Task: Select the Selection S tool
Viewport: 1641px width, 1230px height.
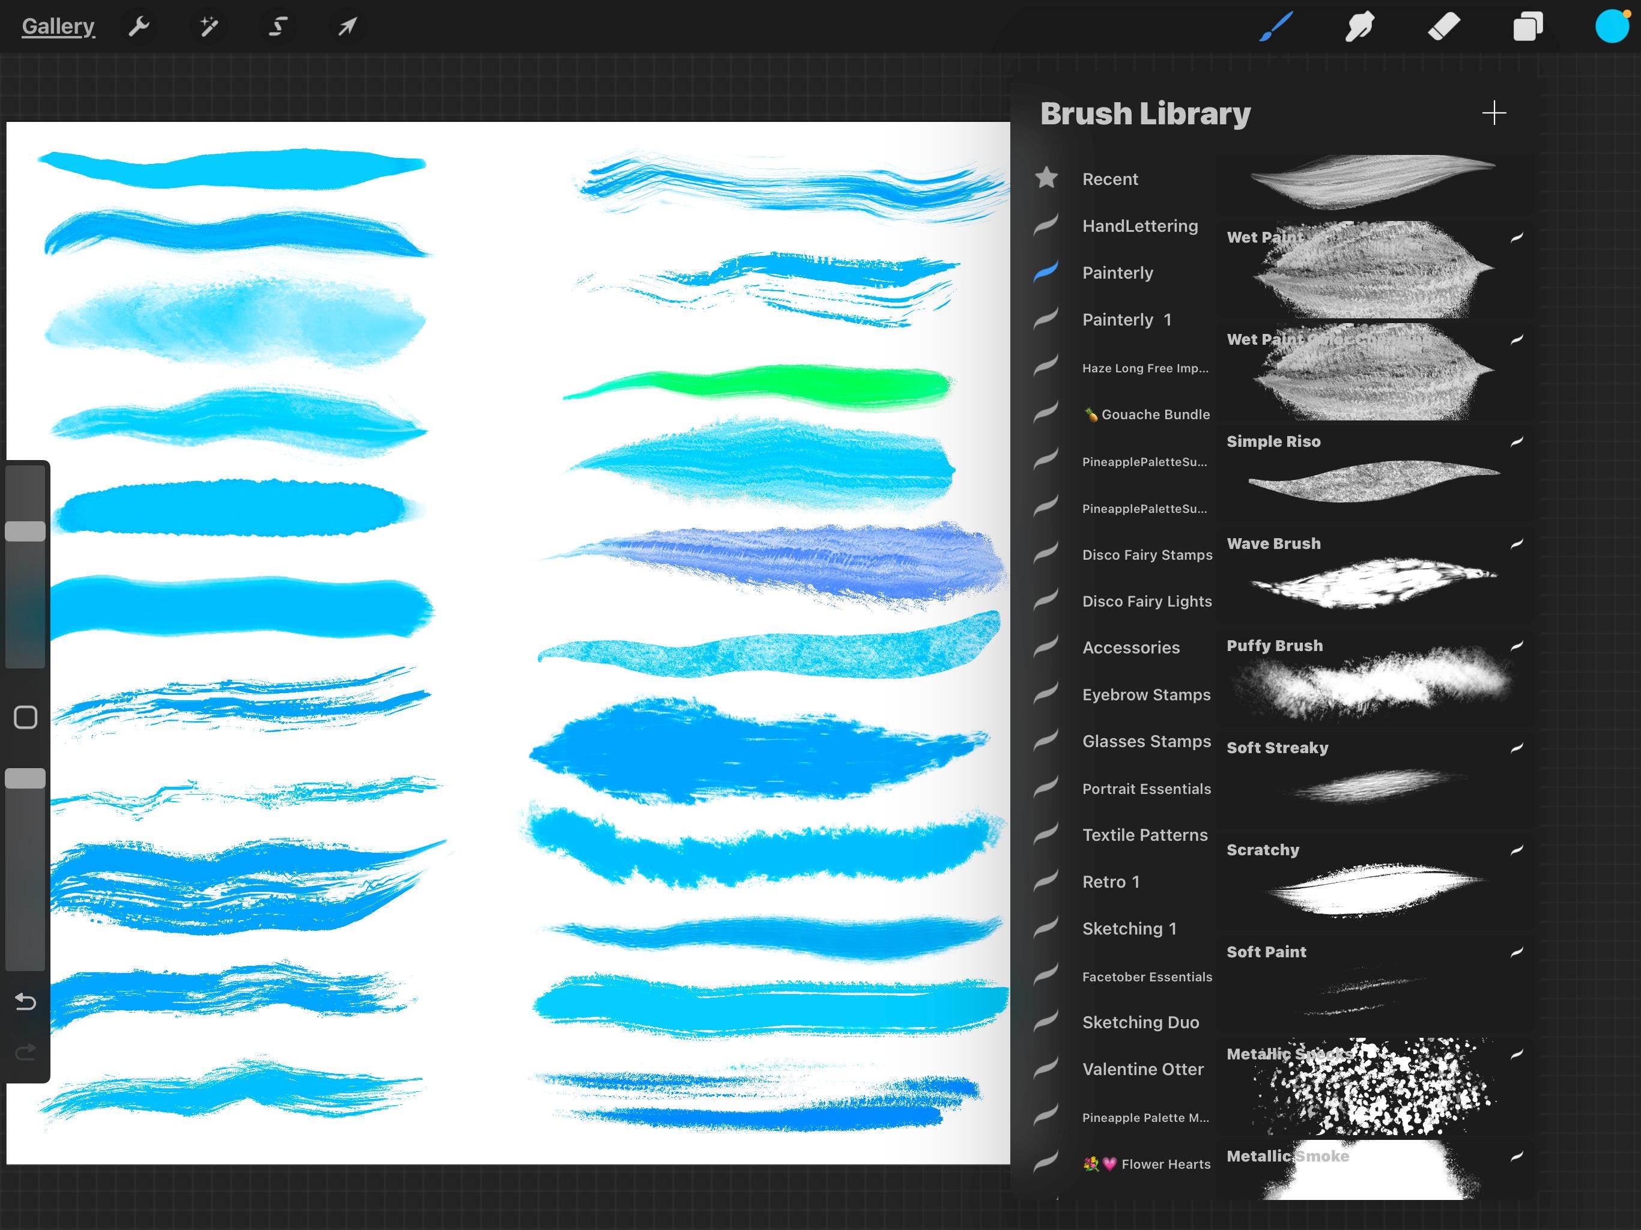Action: (278, 26)
